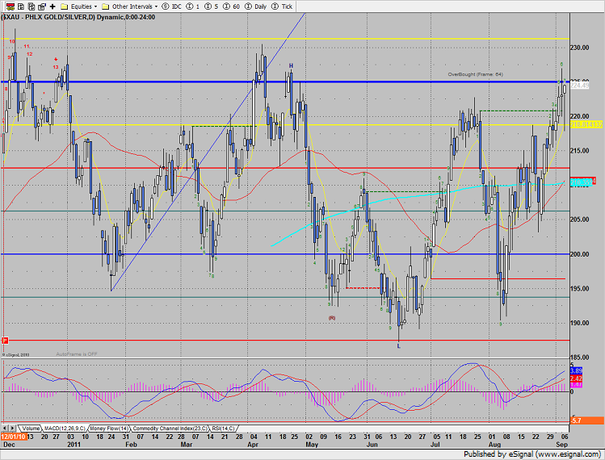
Task: Click the third toolbar tiled window icon
Action: click(x=32, y=6)
